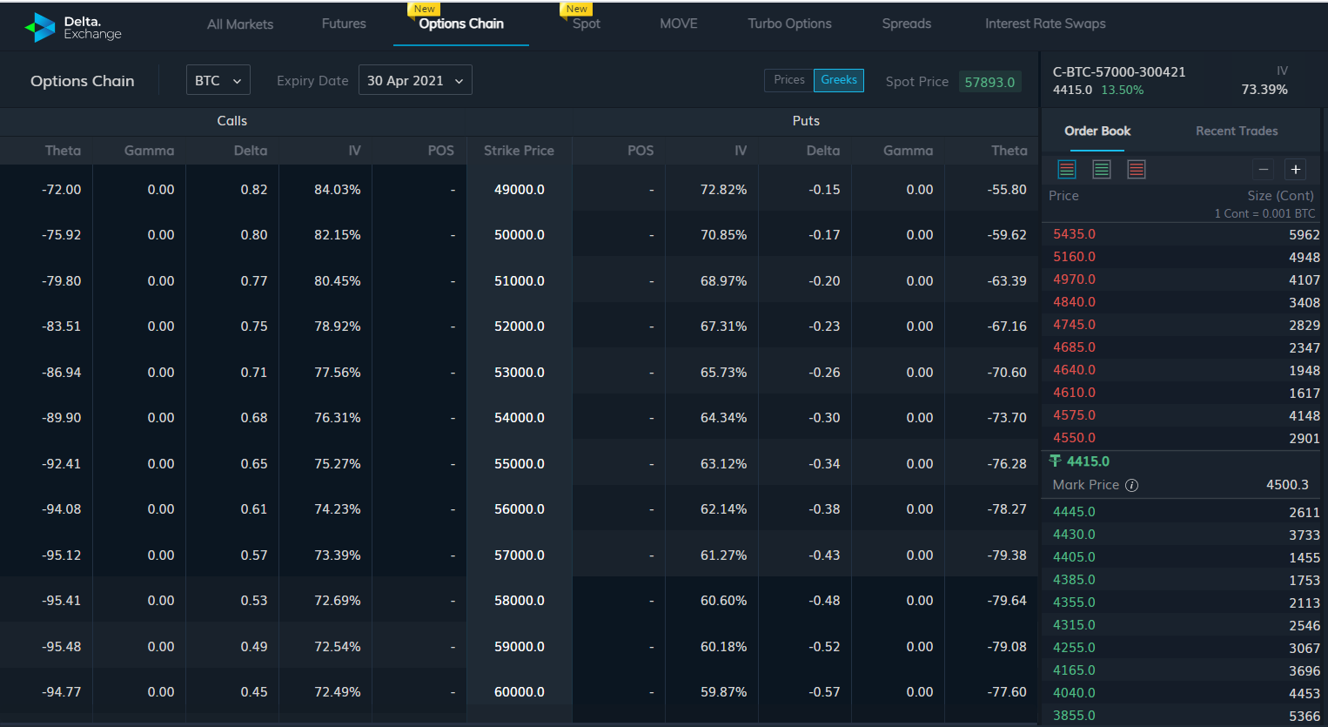Viewport: 1328px width, 727px height.
Task: Open the BTC dropdown chevron arrow
Action: (x=235, y=79)
